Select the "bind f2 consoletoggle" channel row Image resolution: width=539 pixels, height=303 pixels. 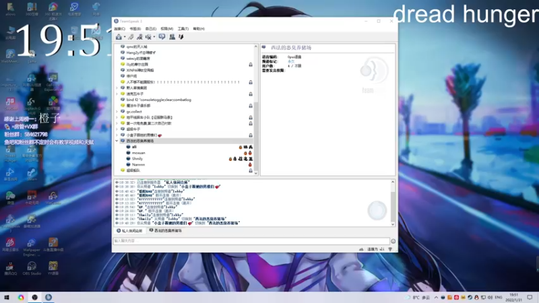click(x=159, y=100)
